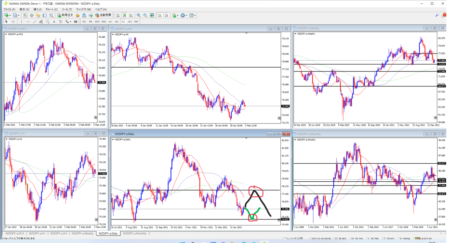
Task: Select the Cursor arrow tool
Action: [x=6, y=22]
